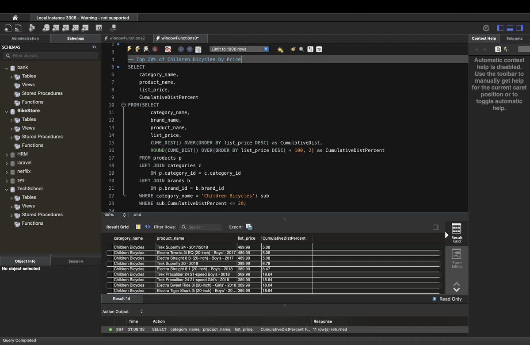
Task: Explain the current statement icon
Action: (146, 49)
